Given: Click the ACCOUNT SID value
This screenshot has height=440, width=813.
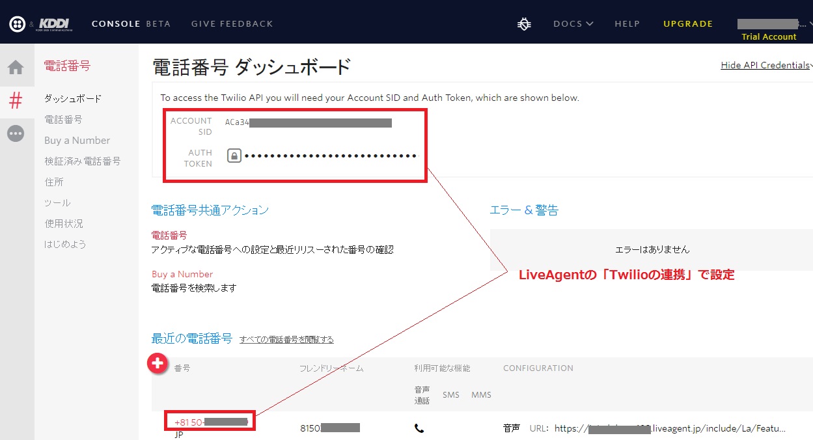Looking at the screenshot, I should 308,122.
